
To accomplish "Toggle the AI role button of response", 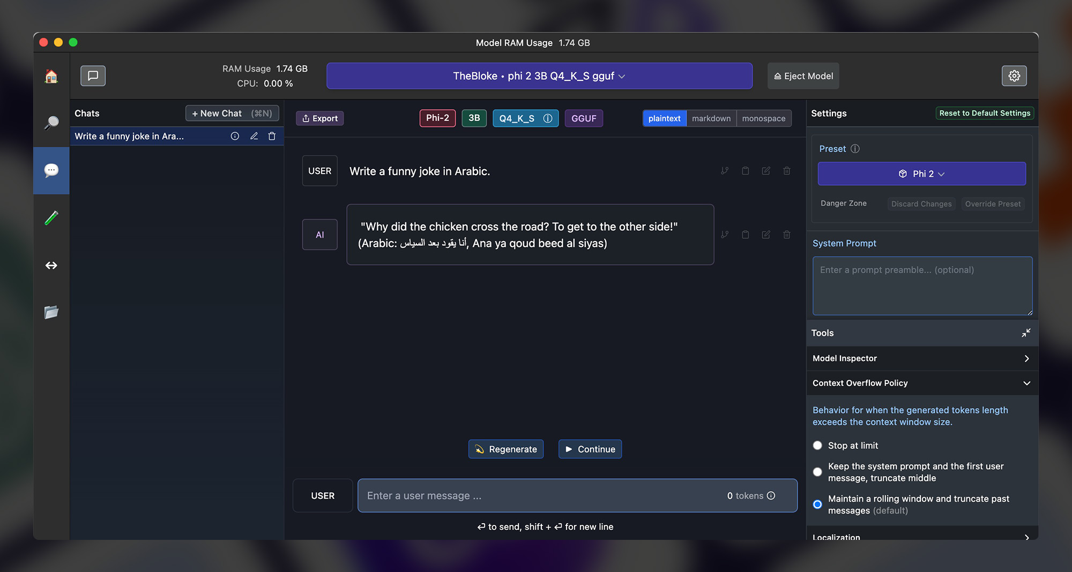I will click(x=320, y=235).
